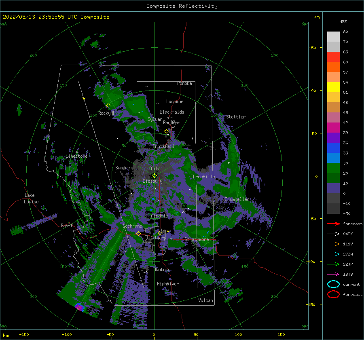Click the Vulcan city label

point(205,300)
